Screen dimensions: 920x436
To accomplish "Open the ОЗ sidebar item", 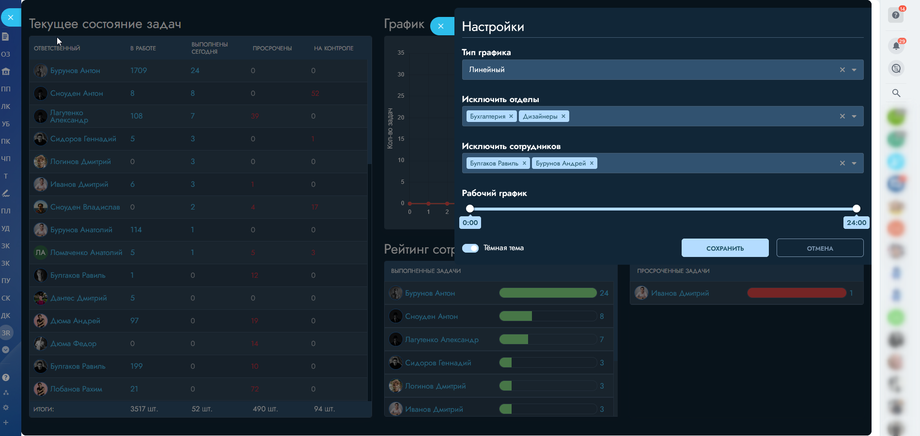I will (x=6, y=54).
